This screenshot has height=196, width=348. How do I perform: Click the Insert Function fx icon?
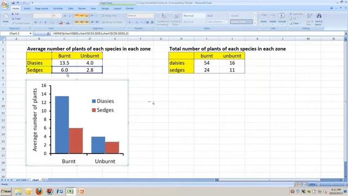tap(48, 33)
